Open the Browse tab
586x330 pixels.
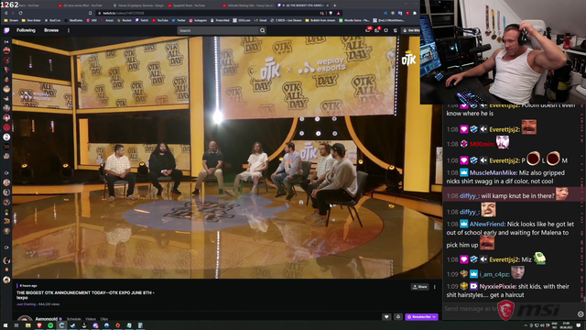point(51,30)
